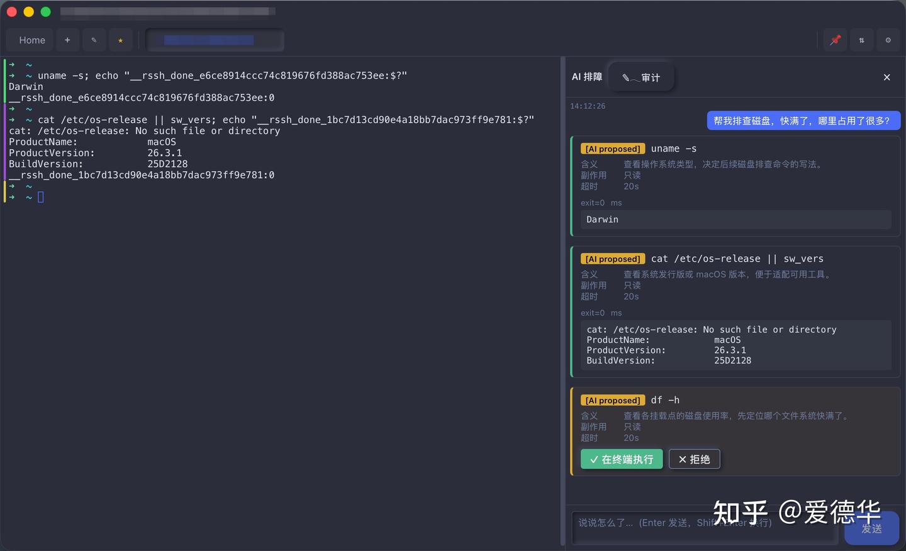Toggle the red pushpin pin icon

click(x=836, y=40)
